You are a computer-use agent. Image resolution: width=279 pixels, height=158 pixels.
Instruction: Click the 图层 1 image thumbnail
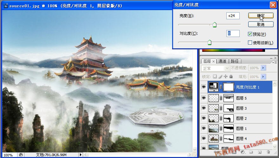tap(213, 128)
